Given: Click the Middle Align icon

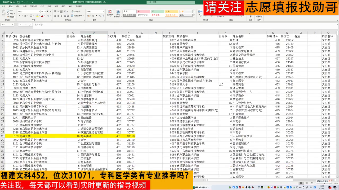Looking at the screenshot, I should [x=58, y=11].
